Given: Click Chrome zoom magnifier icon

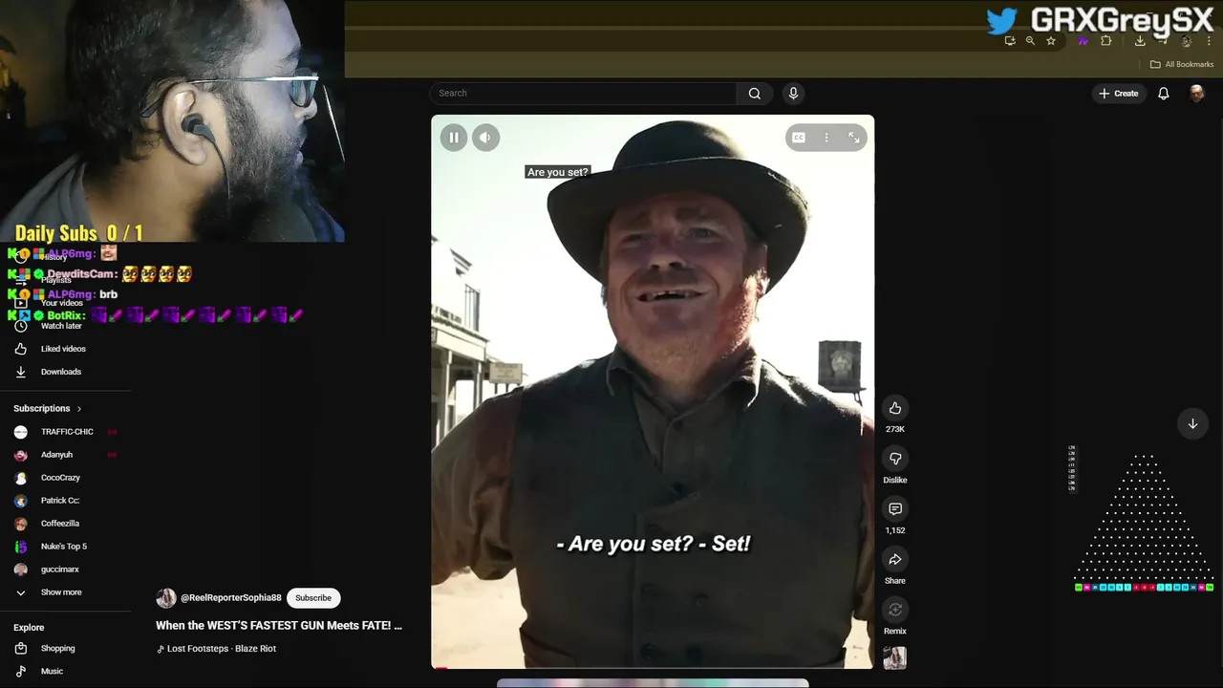Looking at the screenshot, I should 1030,41.
